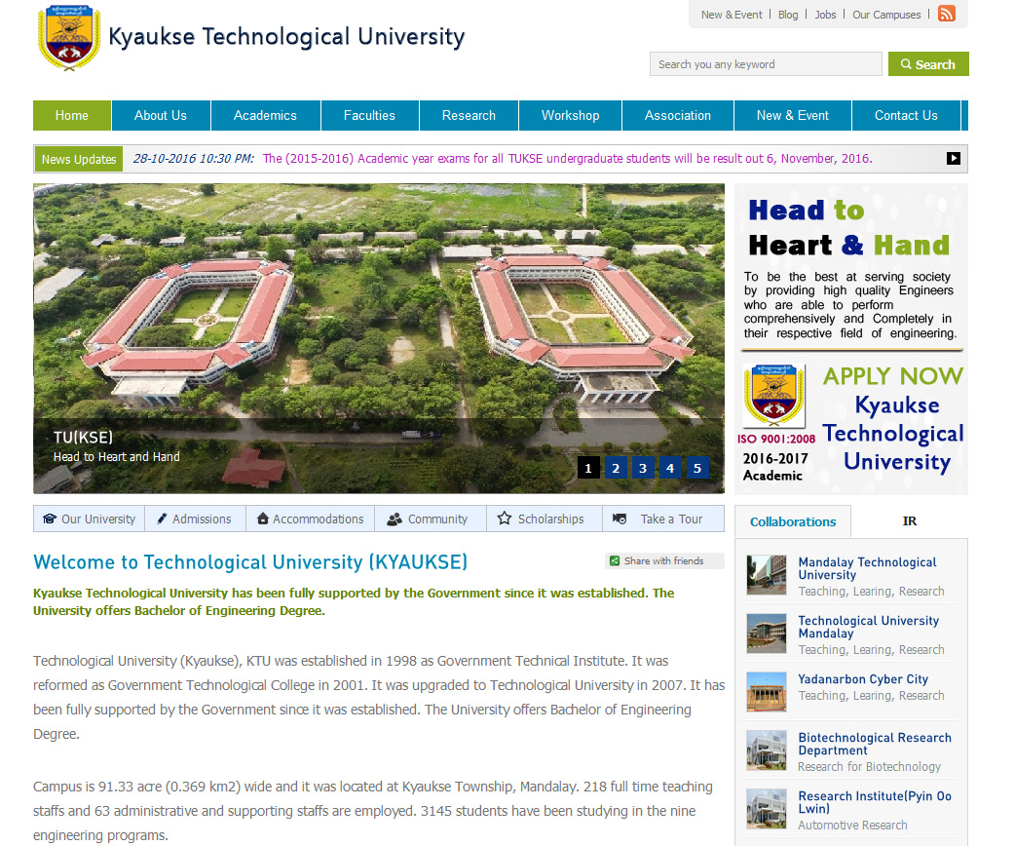Screen dimensions: 1015x846
Task: Open the Faculties menu item
Action: 369,115
